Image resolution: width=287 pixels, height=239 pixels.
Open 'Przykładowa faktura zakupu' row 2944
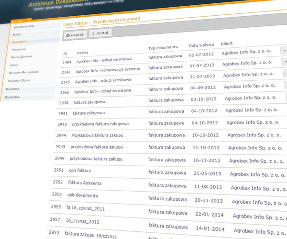(97, 135)
